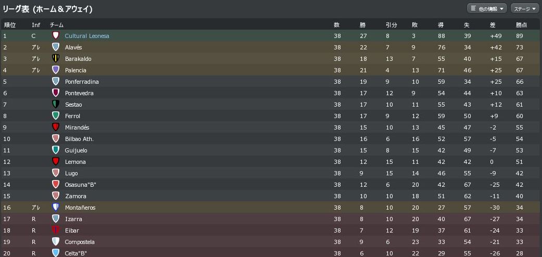Click the Sestao club crest icon

(56, 105)
